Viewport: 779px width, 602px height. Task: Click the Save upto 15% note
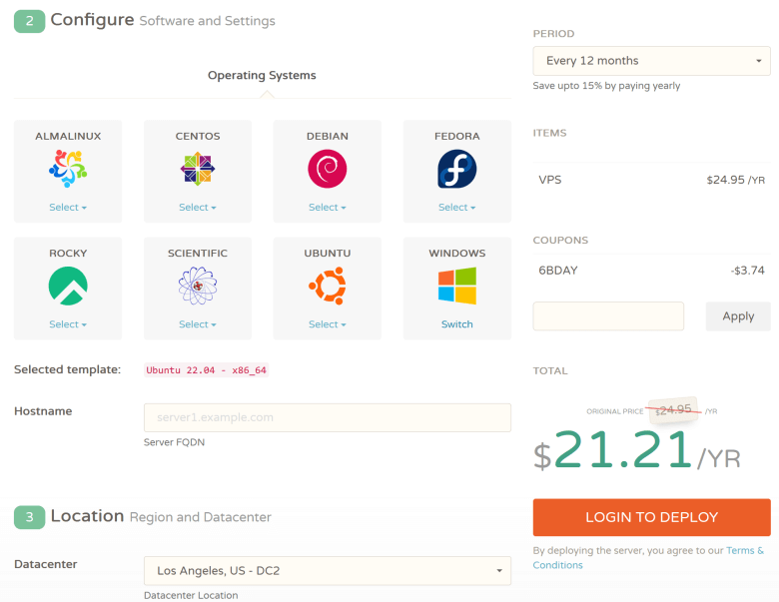pyautogui.click(x=606, y=86)
